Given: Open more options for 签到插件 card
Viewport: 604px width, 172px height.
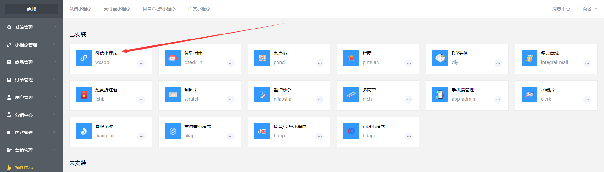Looking at the screenshot, I should (231, 63).
